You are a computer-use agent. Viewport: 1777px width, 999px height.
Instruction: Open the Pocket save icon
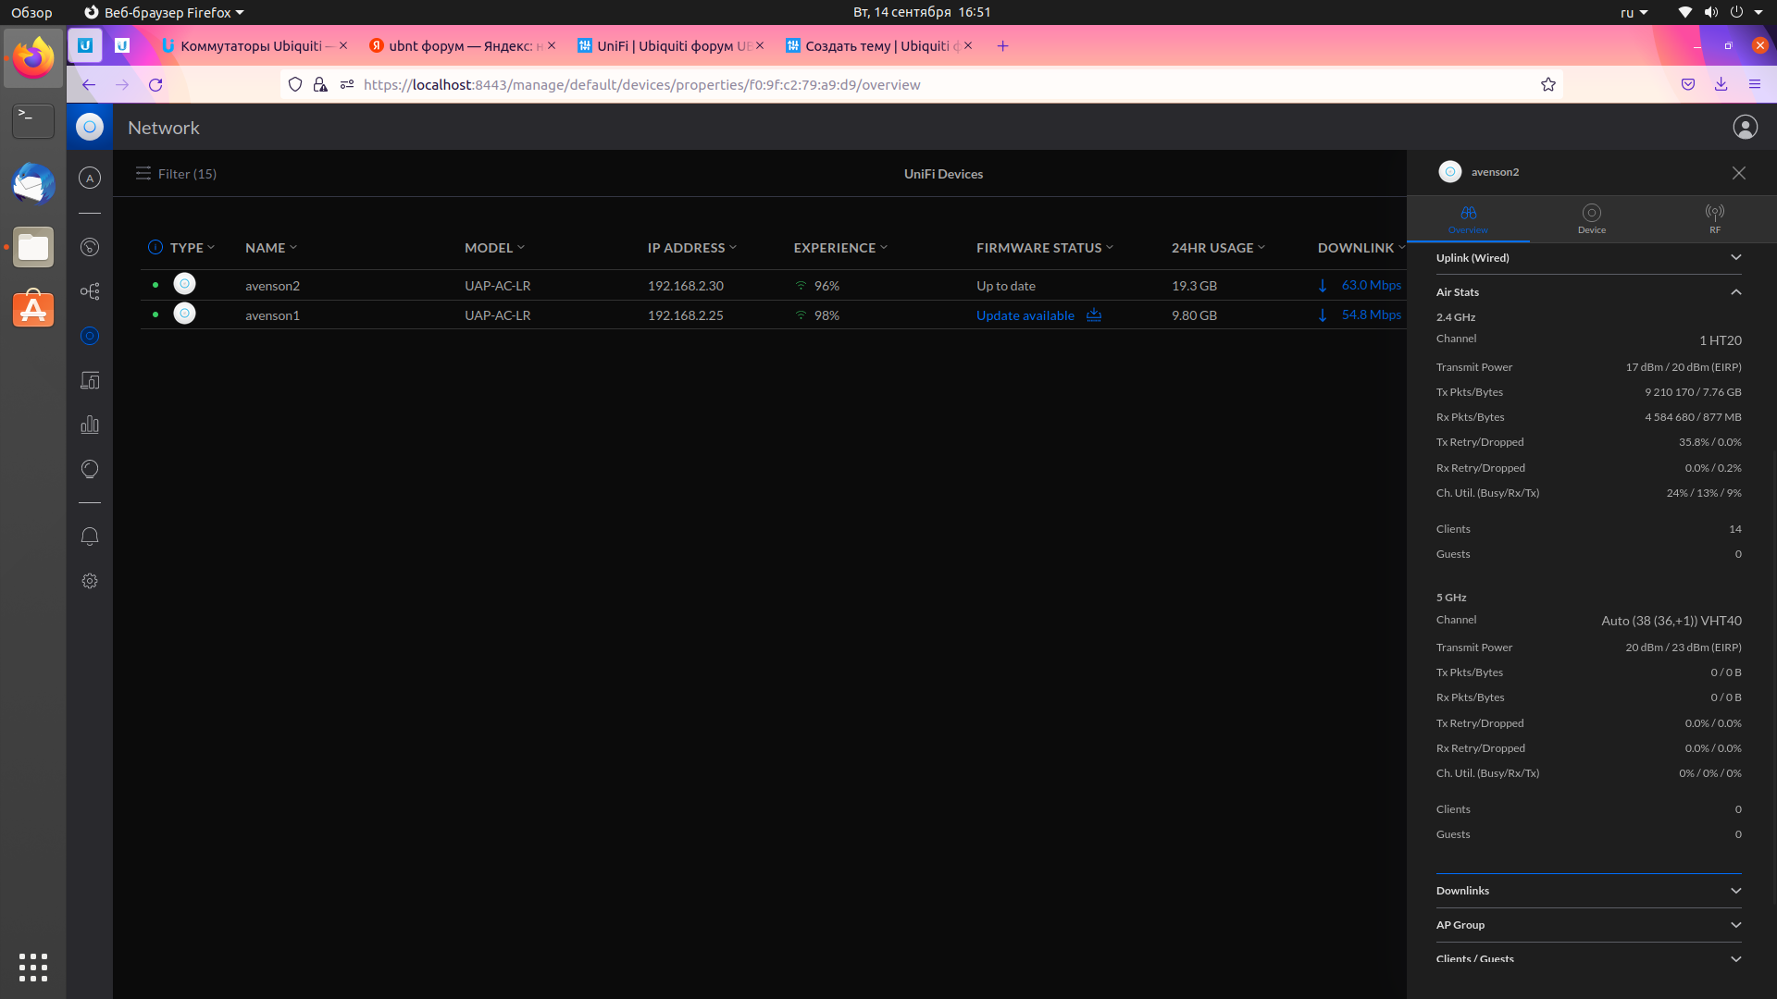coord(1688,84)
